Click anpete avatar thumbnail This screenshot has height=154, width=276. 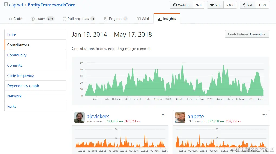(180, 118)
